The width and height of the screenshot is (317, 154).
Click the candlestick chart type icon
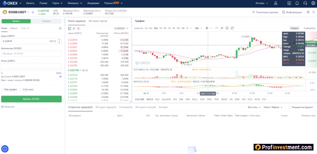point(207,28)
